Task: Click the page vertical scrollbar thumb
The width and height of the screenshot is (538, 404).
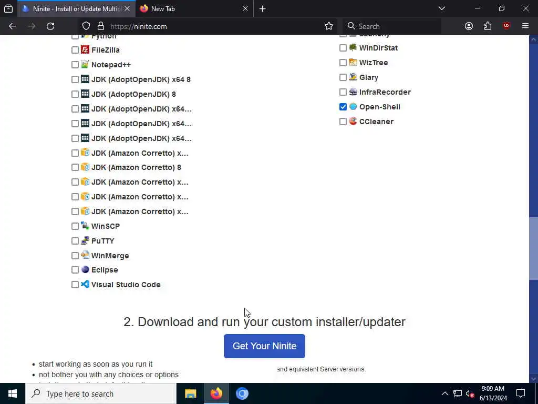Action: (533, 248)
